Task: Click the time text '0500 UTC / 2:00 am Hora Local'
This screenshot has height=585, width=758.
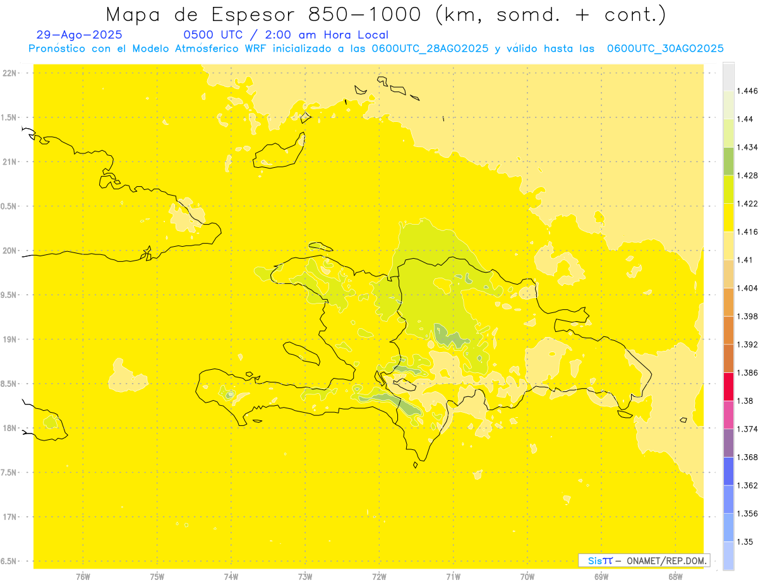Action: (x=286, y=35)
